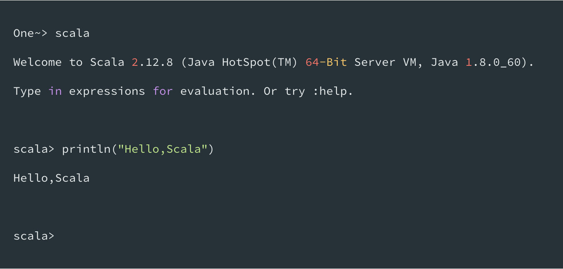Click the 'Or try' text

coord(285,91)
